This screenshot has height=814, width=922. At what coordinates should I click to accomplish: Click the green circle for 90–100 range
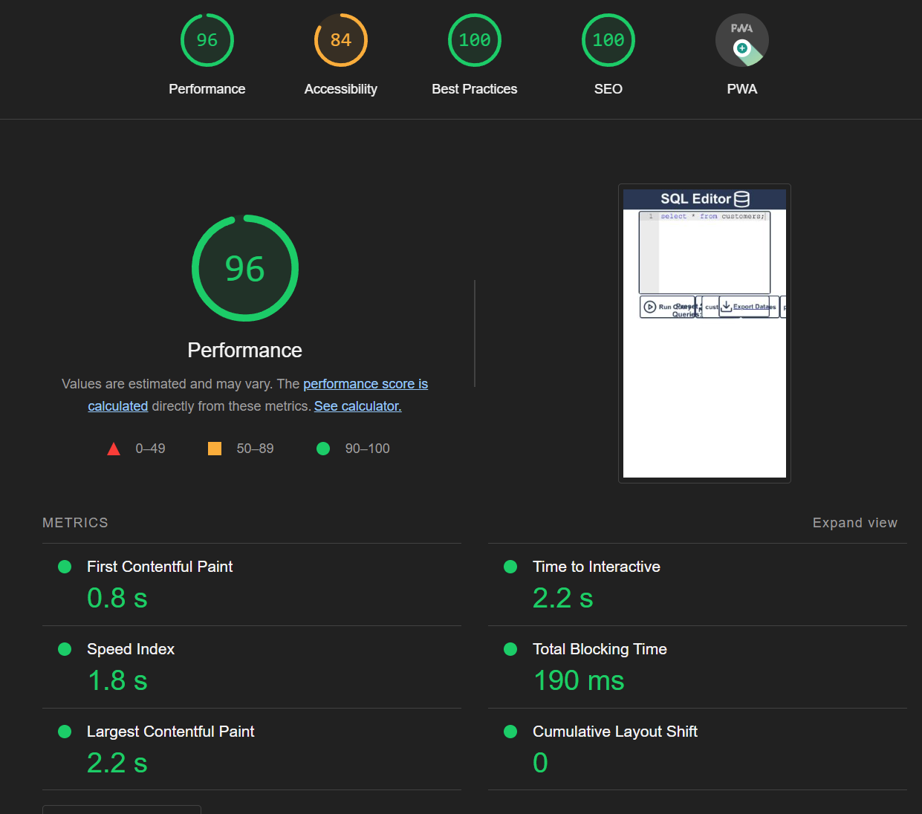point(323,448)
